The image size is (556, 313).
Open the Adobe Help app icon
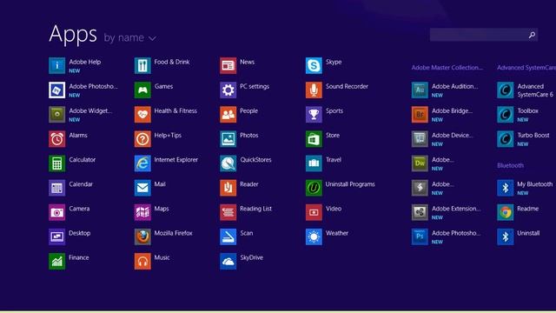click(x=56, y=65)
